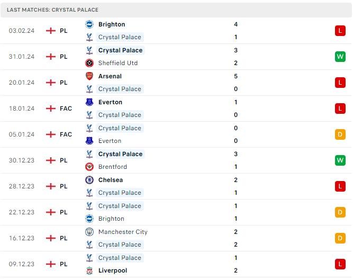Click the Last Matches: Crystal Palace header
Image resolution: width=353 pixels, height=280 pixels.
pos(52,10)
